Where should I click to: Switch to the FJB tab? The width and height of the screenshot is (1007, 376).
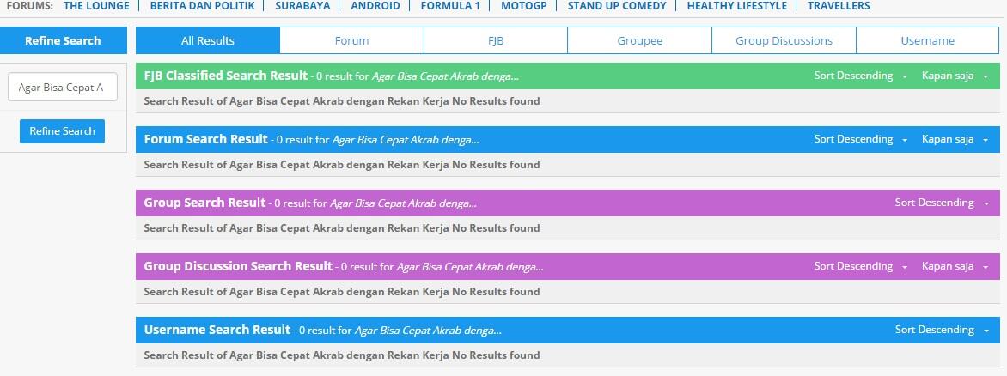pyautogui.click(x=496, y=40)
